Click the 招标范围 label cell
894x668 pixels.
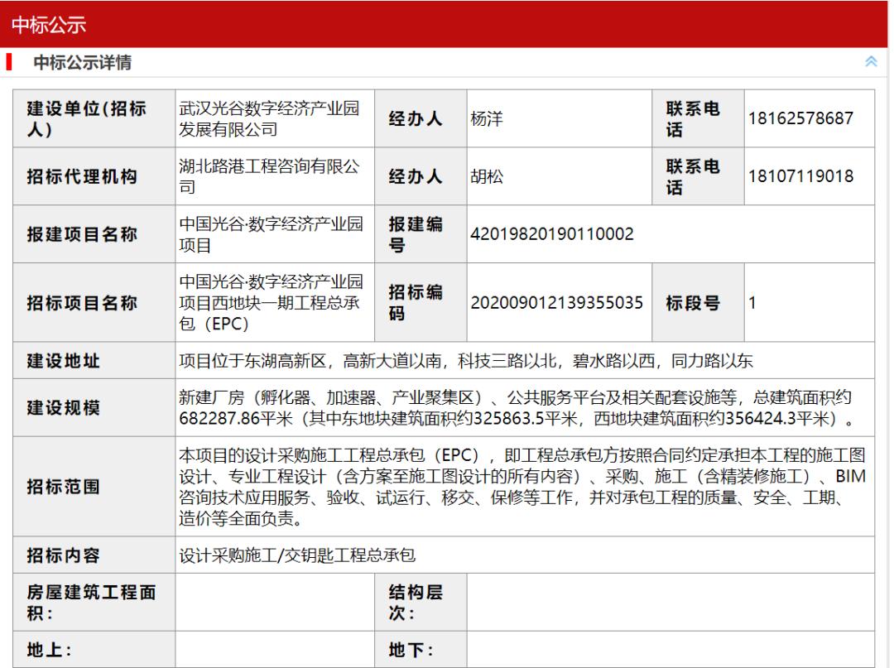94,487
